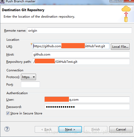Click the 'Push Branch master' title text
The height and width of the screenshot is (137, 134).
[x=20, y=1]
